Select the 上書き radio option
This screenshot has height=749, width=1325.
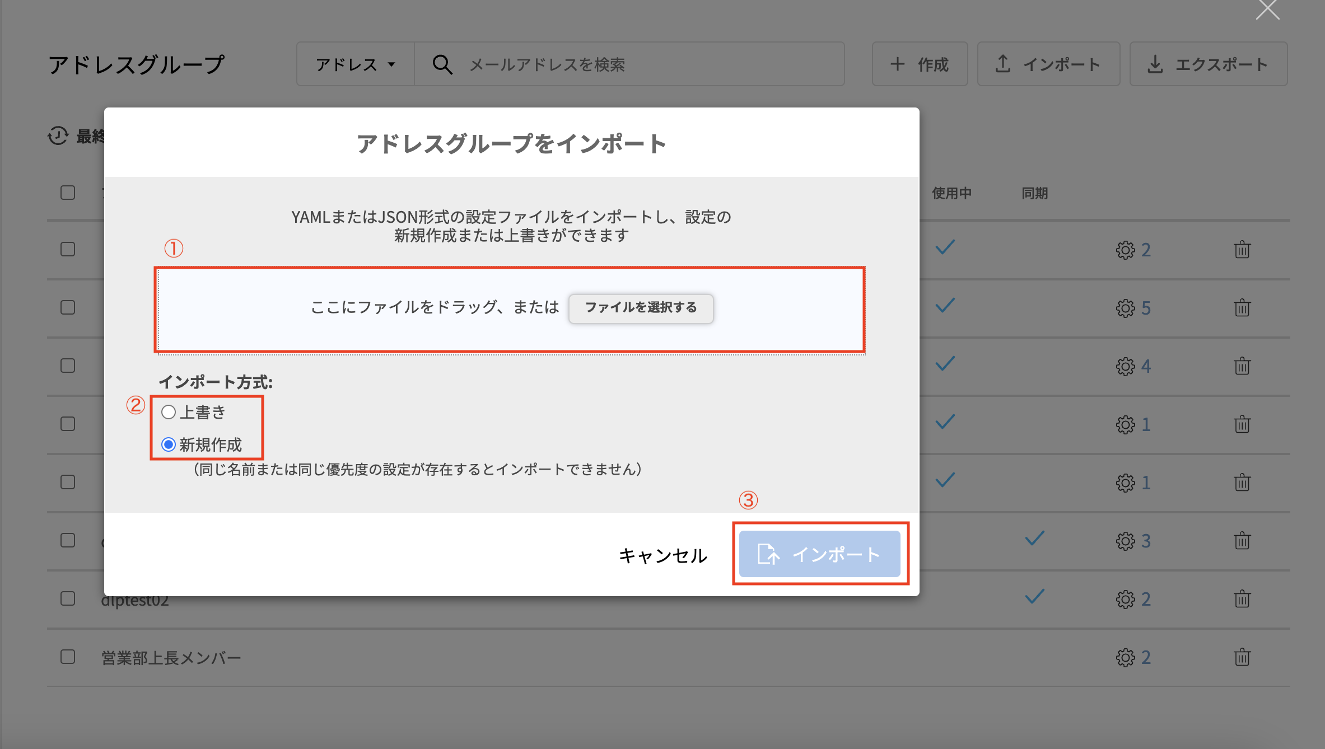click(169, 413)
